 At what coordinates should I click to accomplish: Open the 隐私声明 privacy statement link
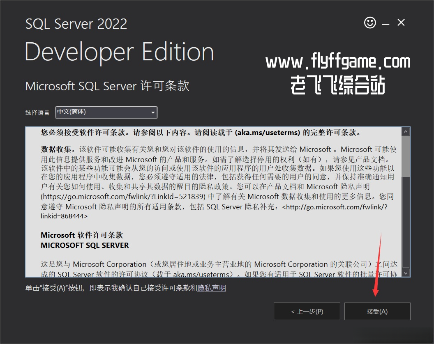tap(212, 288)
